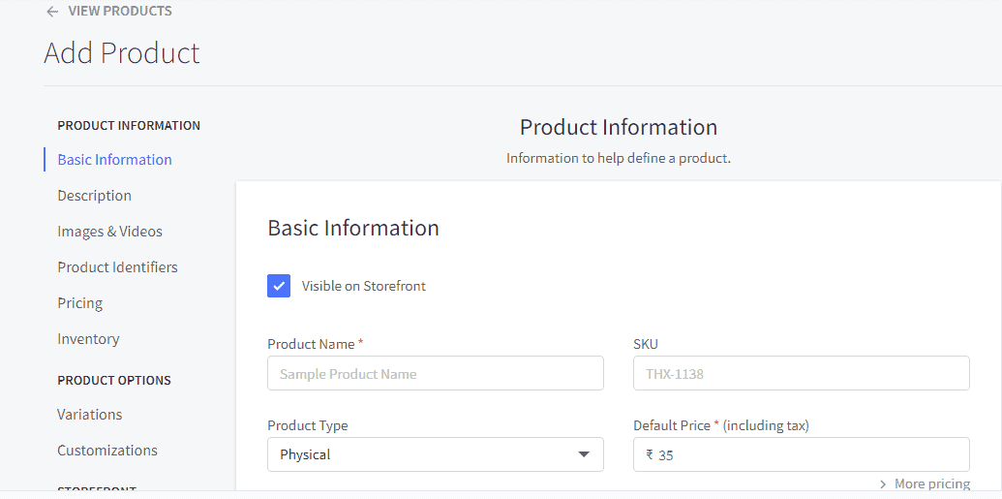Select Basic Information in the sidebar
The width and height of the screenshot is (1002, 499).
pyautogui.click(x=114, y=160)
